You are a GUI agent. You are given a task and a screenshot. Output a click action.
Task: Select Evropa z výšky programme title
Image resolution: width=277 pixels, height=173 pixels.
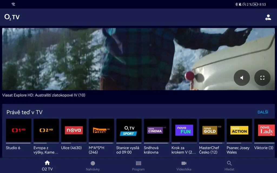pos(46,150)
